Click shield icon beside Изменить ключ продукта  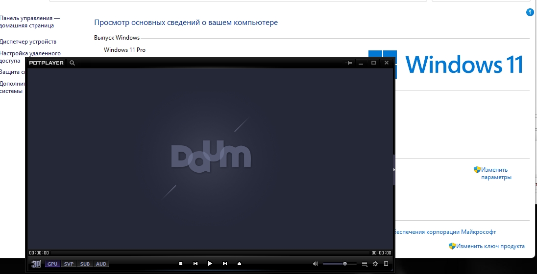452,246
